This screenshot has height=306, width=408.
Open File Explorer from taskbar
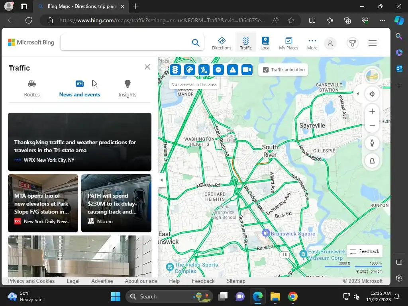[x=275, y=296]
